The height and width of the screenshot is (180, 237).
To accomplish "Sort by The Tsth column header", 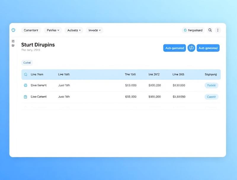I will (x=130, y=74).
